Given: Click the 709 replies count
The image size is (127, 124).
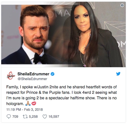Looking at the screenshot, I should point(15,117).
